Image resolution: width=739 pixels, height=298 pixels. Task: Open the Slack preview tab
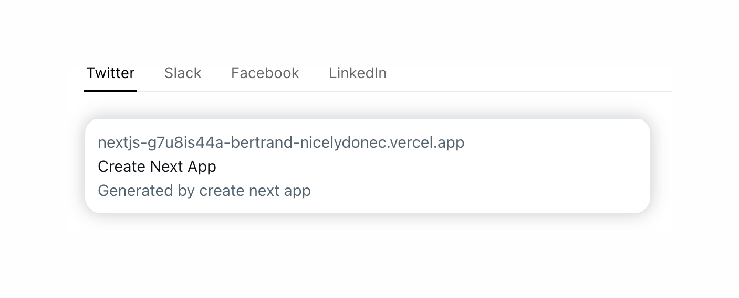click(x=183, y=73)
